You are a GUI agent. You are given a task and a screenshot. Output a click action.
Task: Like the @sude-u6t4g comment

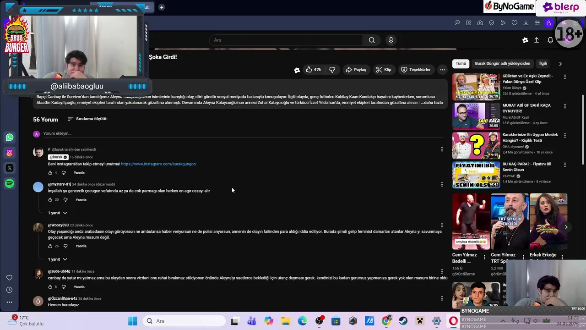(x=50, y=287)
